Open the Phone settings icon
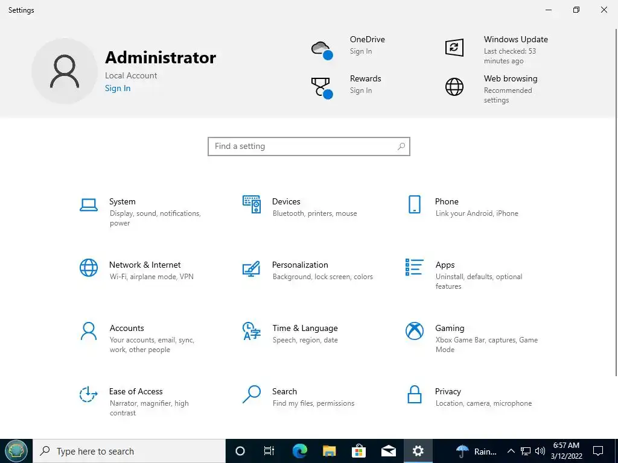 (x=414, y=204)
